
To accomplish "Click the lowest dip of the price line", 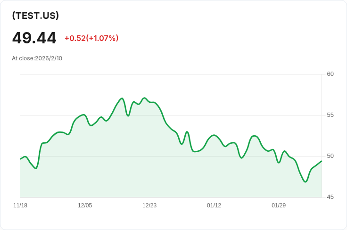I will (306, 181).
